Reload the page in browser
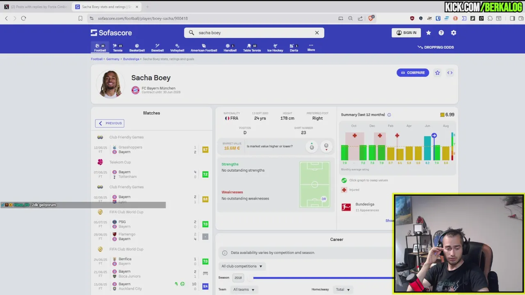Image resolution: width=525 pixels, height=295 pixels. tap(23, 18)
